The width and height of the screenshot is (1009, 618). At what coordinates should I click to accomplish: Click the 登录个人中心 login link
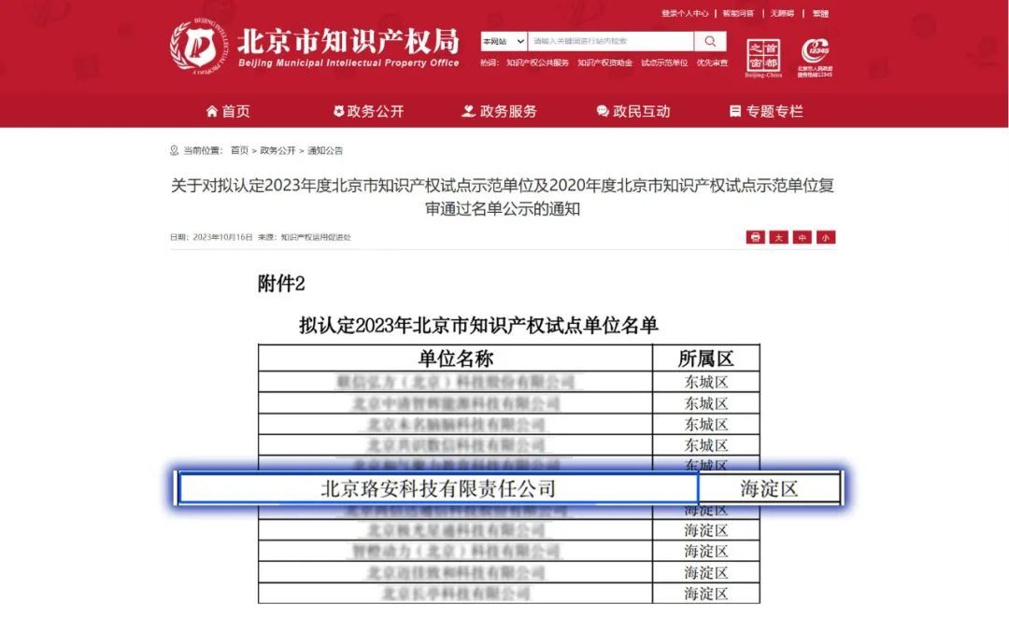685,13
